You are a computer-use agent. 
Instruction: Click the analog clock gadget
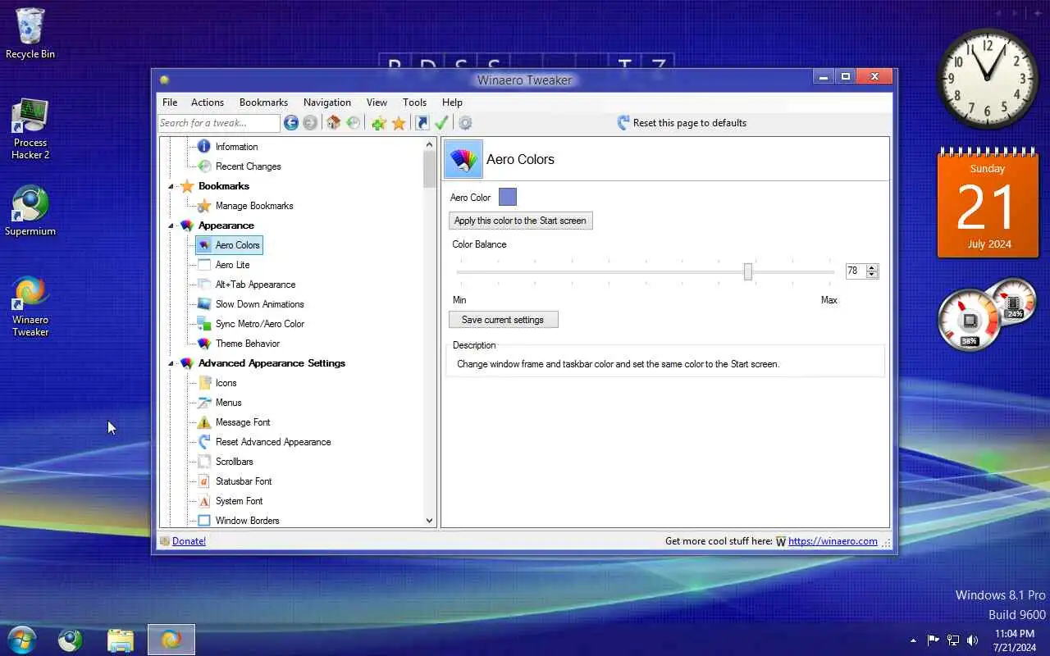point(988,78)
